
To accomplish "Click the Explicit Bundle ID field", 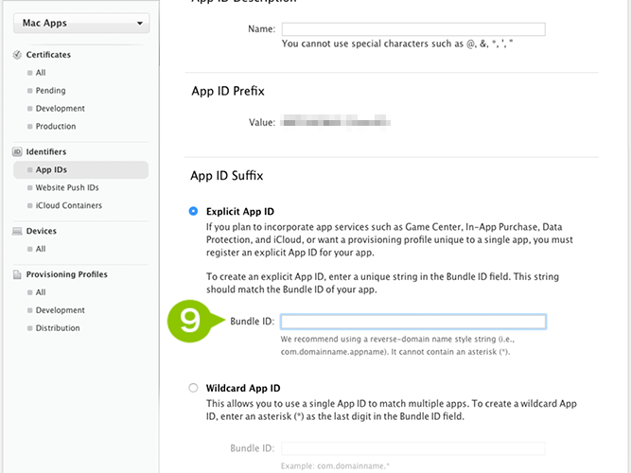I will click(413, 322).
